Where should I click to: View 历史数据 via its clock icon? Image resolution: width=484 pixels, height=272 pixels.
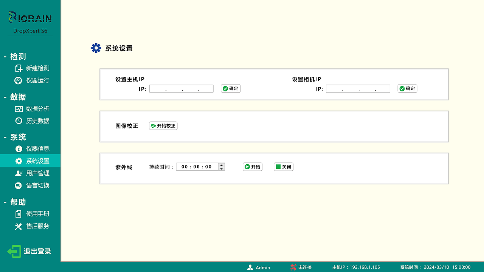coord(18,121)
